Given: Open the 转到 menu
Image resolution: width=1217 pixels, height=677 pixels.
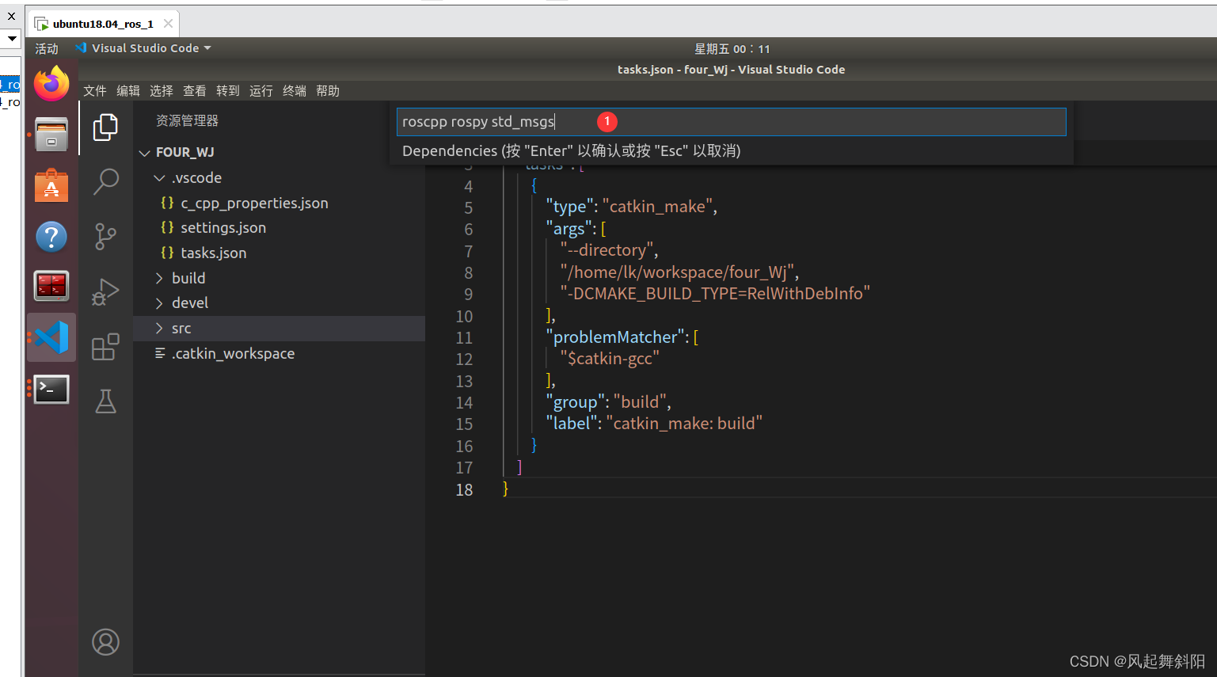Looking at the screenshot, I should (228, 91).
